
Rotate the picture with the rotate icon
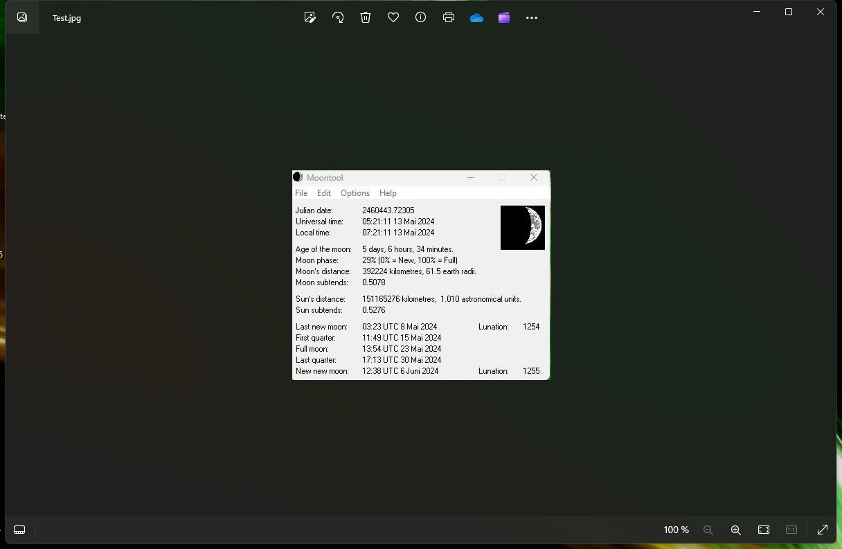[338, 18]
